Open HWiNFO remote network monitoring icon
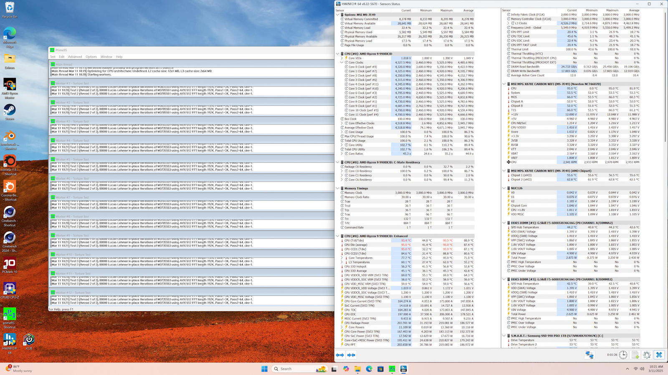 click(589, 355)
